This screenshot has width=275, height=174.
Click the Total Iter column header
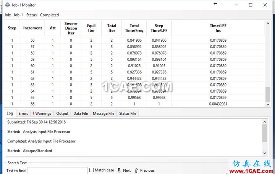click(x=112, y=28)
